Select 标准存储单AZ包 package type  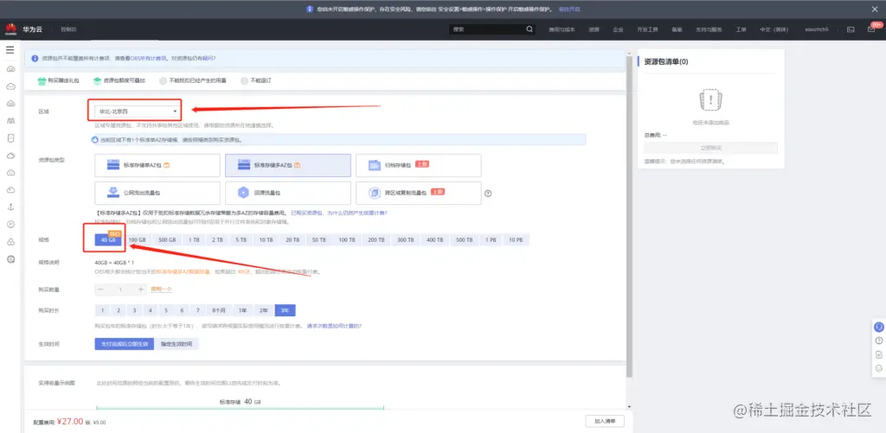coord(157,165)
